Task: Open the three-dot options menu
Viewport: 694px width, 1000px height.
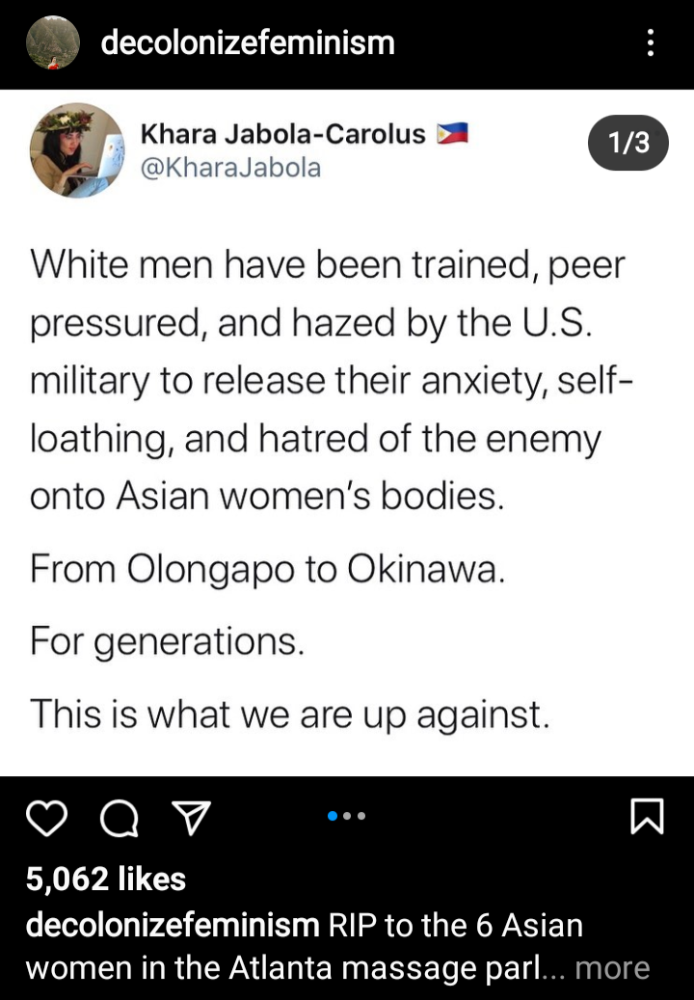Action: coord(650,42)
